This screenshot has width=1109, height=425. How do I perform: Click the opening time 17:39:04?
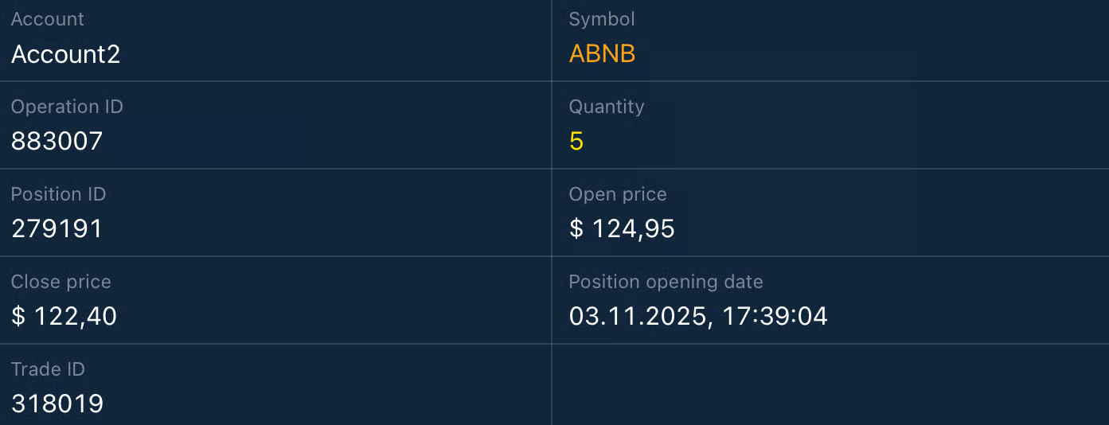point(775,317)
